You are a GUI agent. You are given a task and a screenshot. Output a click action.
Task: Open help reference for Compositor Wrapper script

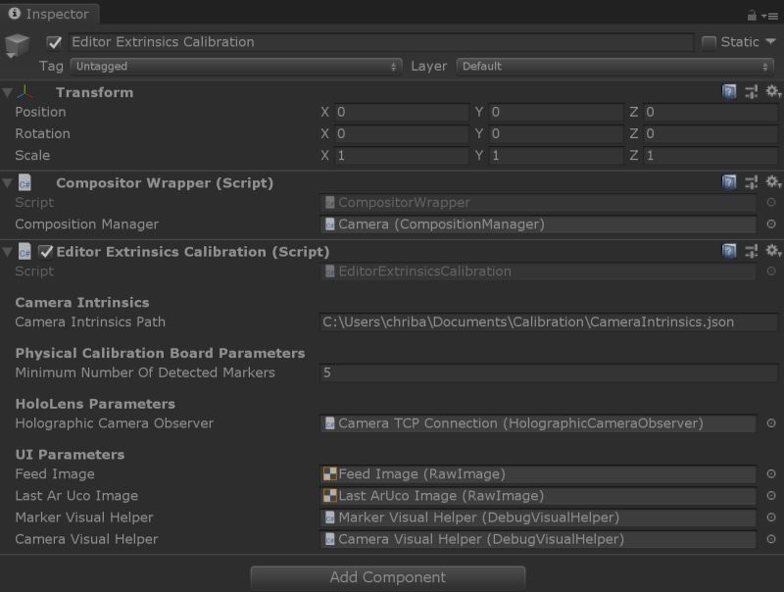click(729, 182)
